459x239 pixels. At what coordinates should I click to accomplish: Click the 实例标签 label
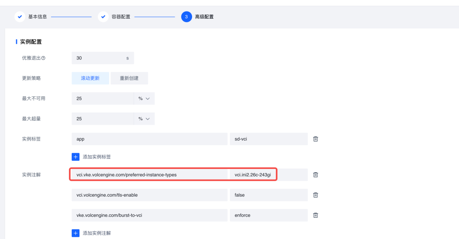31,139
